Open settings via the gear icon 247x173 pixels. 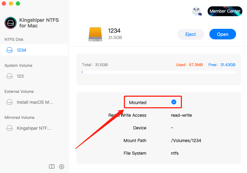62,167
